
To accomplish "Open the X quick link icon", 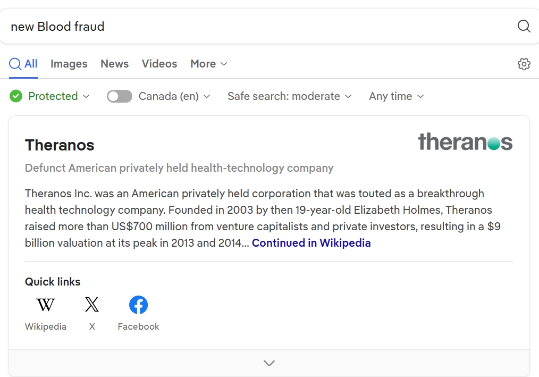I will coord(92,305).
